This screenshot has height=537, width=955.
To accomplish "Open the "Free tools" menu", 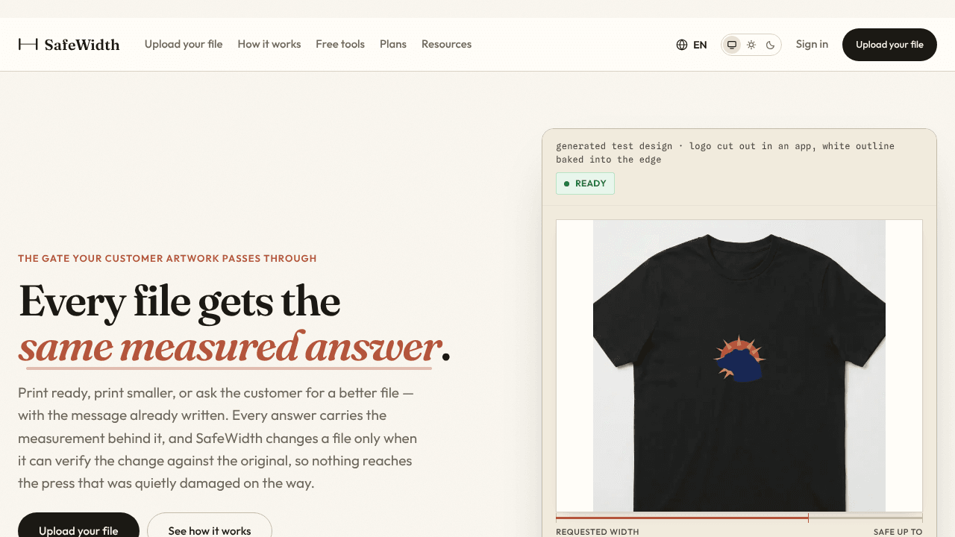I will click(x=340, y=44).
